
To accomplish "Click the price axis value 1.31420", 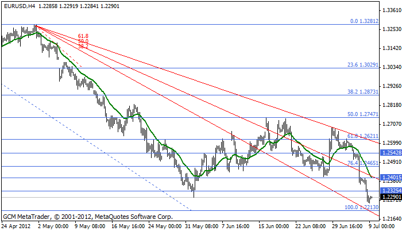I will [392, 48].
